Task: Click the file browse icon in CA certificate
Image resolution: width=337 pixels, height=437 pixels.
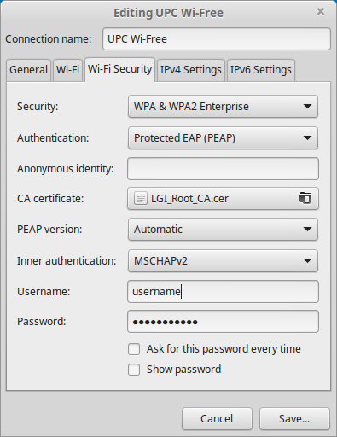Action: (x=305, y=198)
